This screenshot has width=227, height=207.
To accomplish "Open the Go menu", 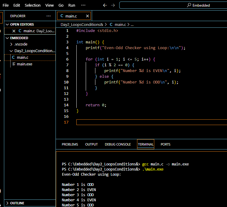I will [x=61, y=5].
